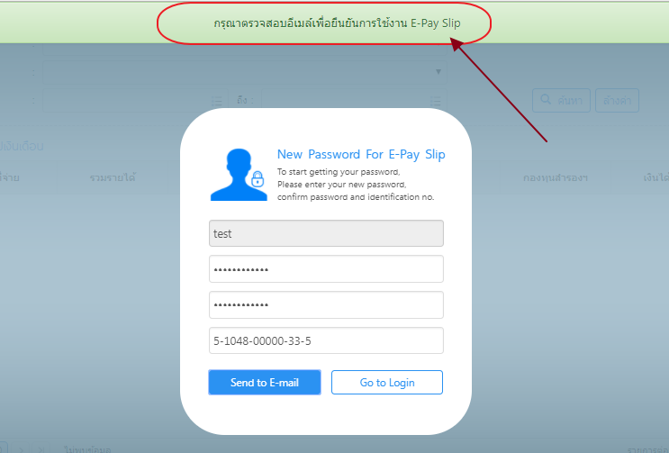Jump to last page with pager icon

tap(41, 449)
